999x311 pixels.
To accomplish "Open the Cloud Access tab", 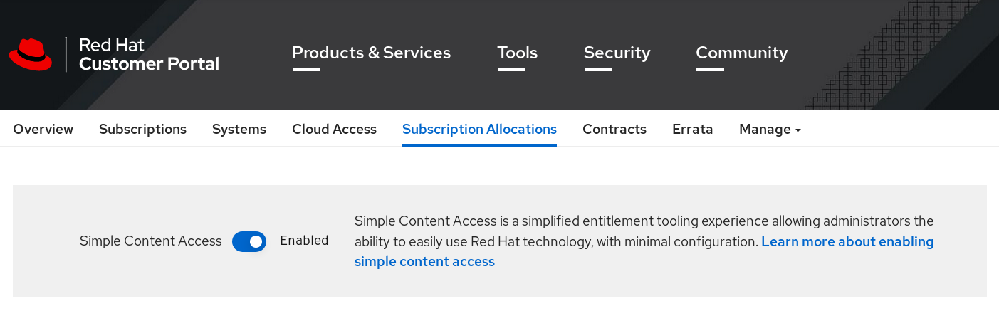I will (334, 129).
